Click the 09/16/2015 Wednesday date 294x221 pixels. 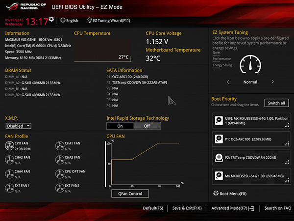14,22
